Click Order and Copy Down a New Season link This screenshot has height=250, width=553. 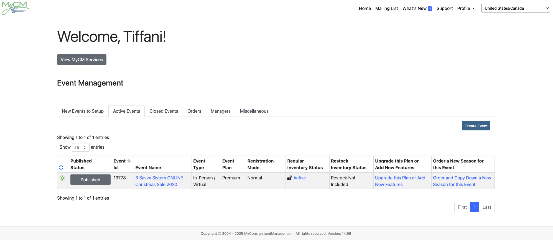coord(462,181)
